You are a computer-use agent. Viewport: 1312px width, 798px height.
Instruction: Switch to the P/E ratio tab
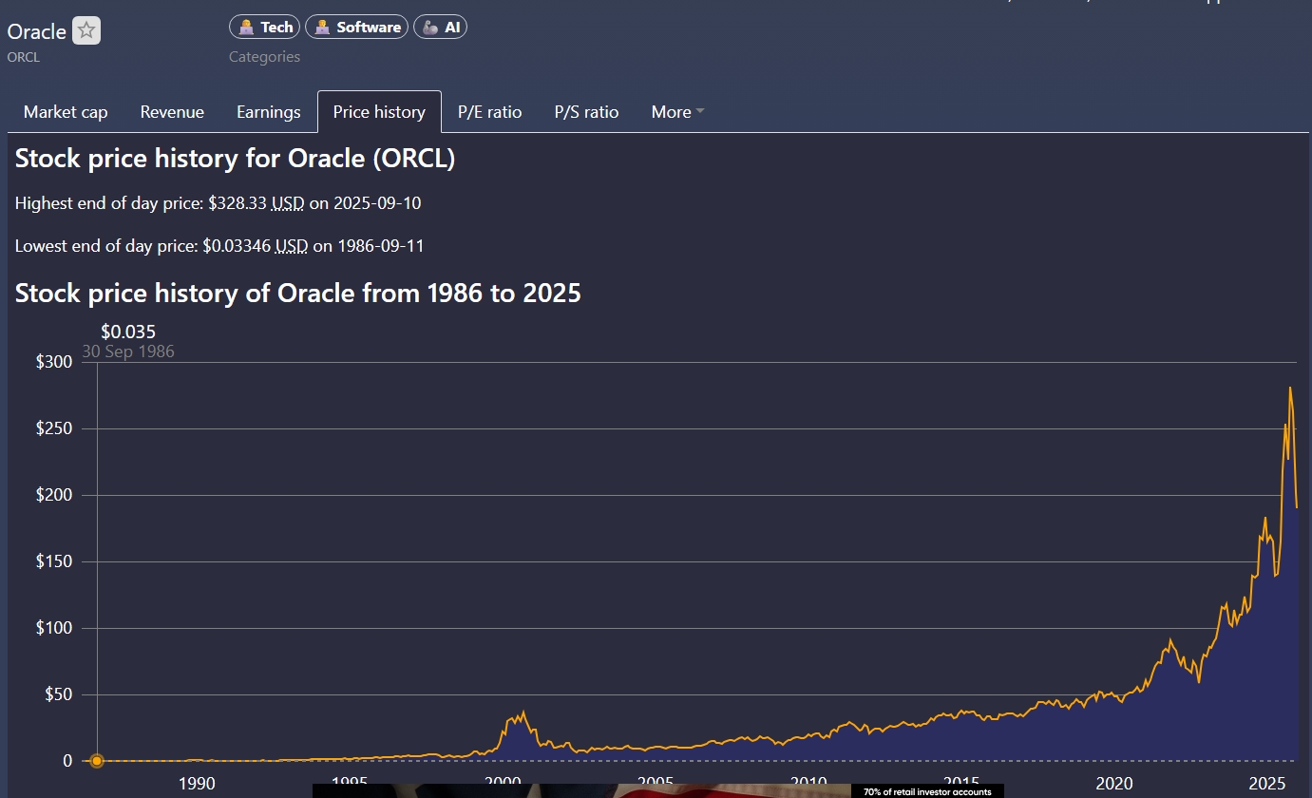[x=490, y=112]
